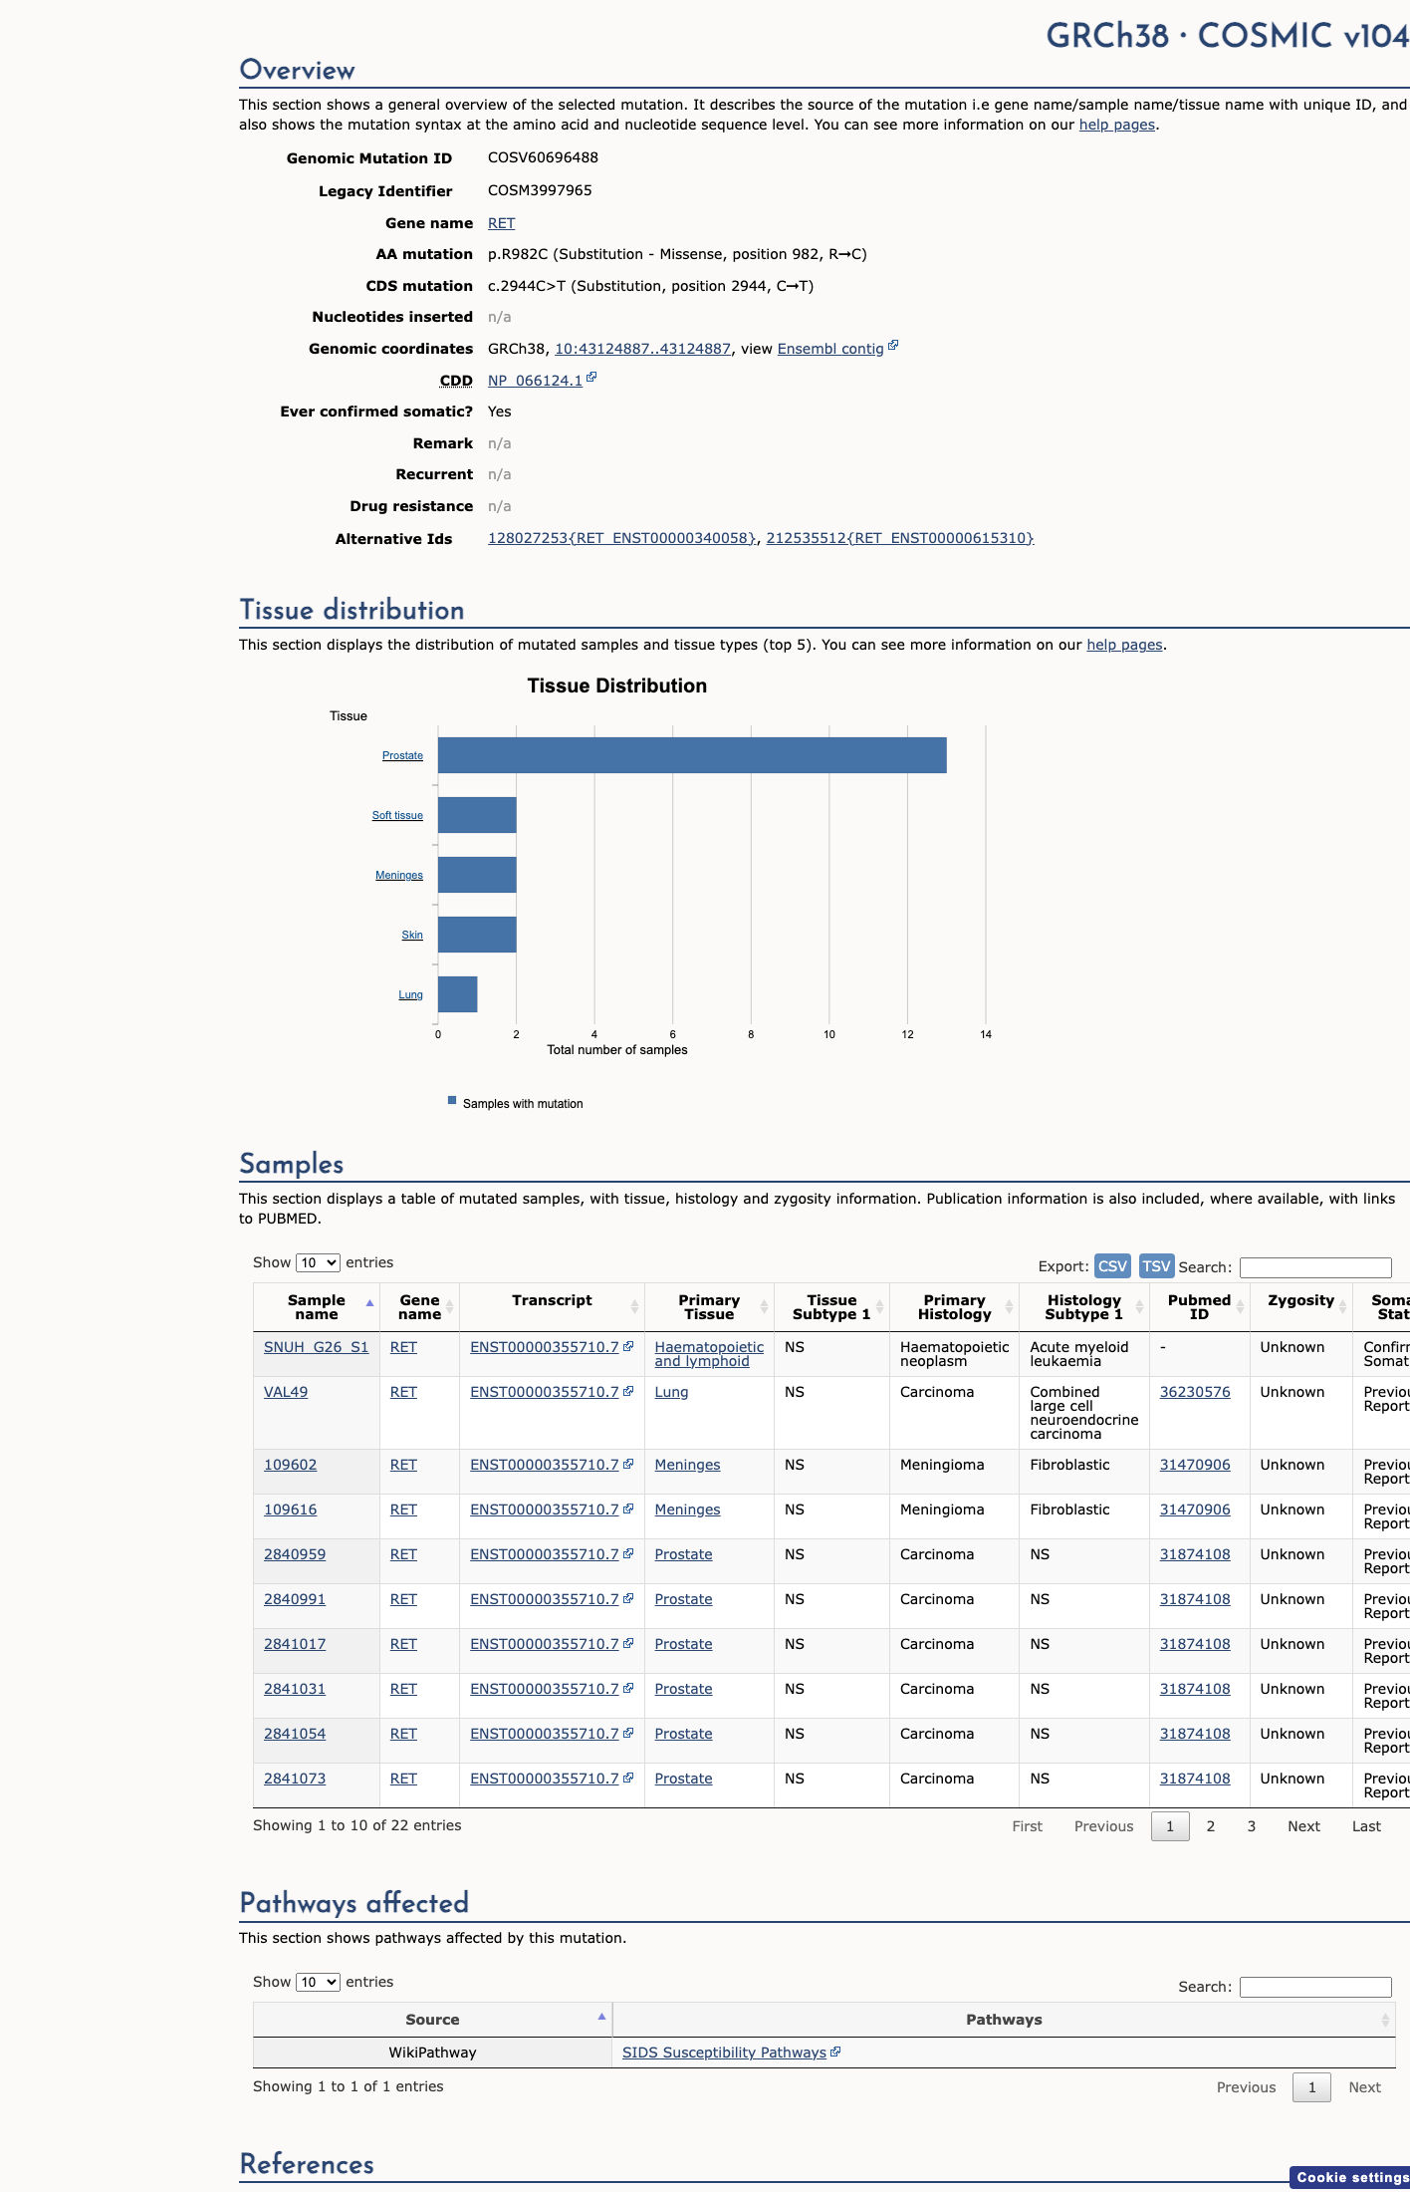Open the RET gene name link in Overview
Image resolution: width=1410 pixels, height=2192 pixels.
click(501, 223)
